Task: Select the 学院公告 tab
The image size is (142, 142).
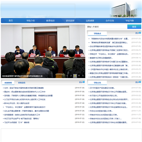Action: [x=97, y=83]
